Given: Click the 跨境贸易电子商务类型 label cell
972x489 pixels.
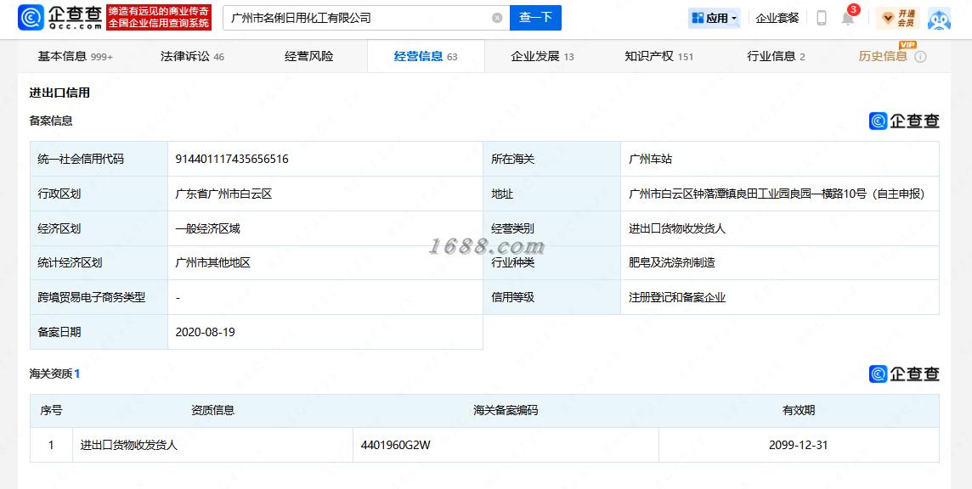Looking at the screenshot, I should tap(99, 297).
